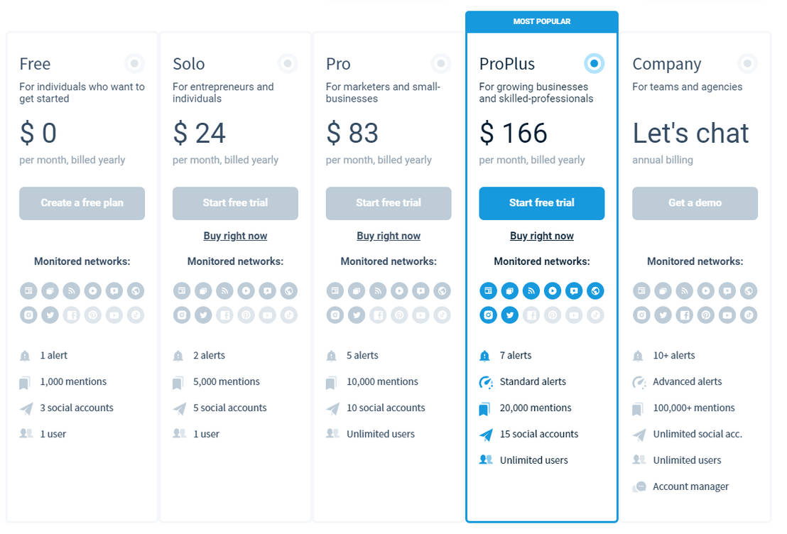The height and width of the screenshot is (534, 787).
Task: Click the Pinterest icon in the Company plan
Action: 705,315
